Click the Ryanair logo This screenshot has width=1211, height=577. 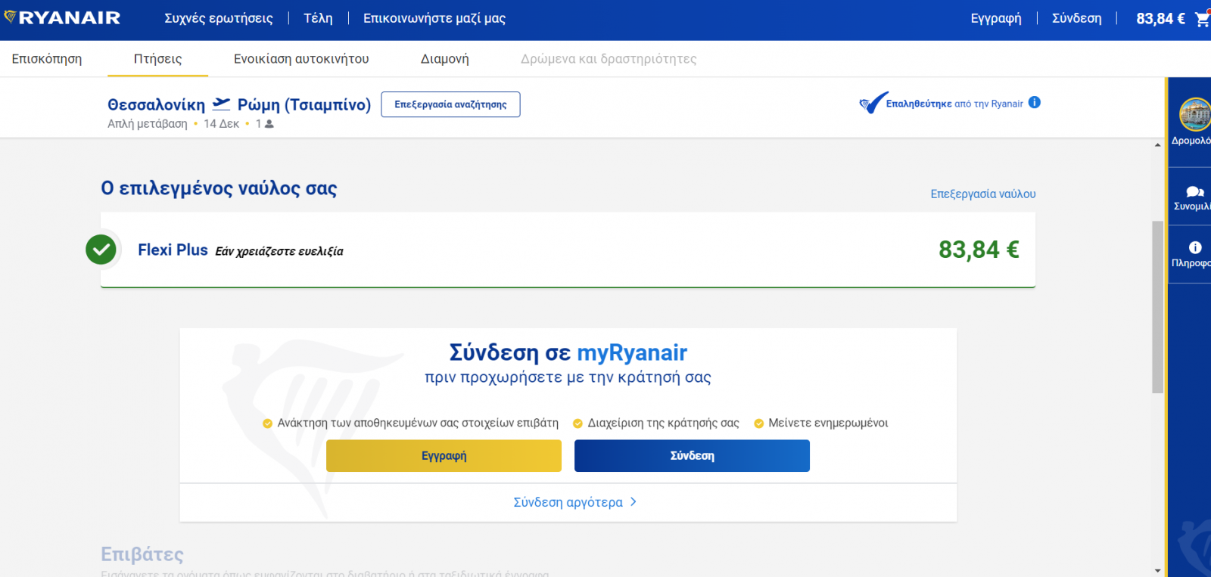pos(62,17)
